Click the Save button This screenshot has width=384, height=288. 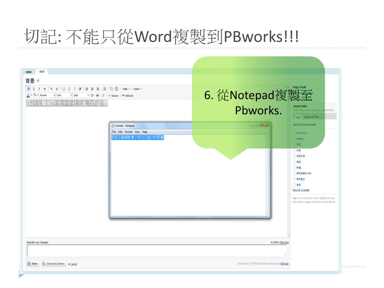click(x=32, y=264)
